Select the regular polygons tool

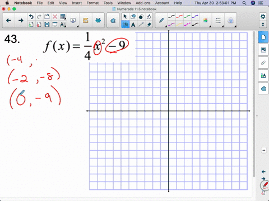141,17
